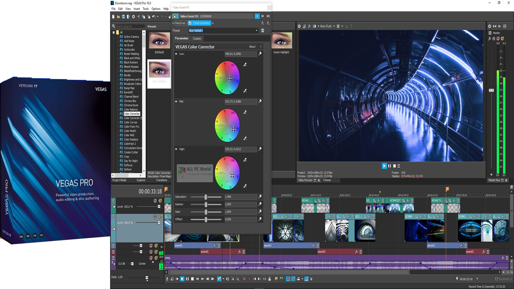Collapse the Mid color wheel section
The image size is (514, 289).
tap(176, 102)
